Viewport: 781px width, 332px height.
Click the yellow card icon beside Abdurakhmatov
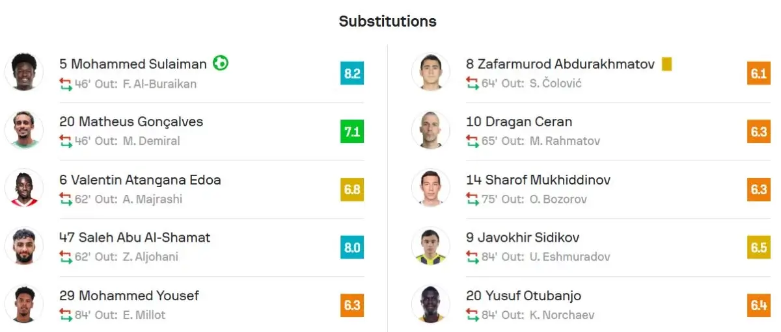click(666, 64)
